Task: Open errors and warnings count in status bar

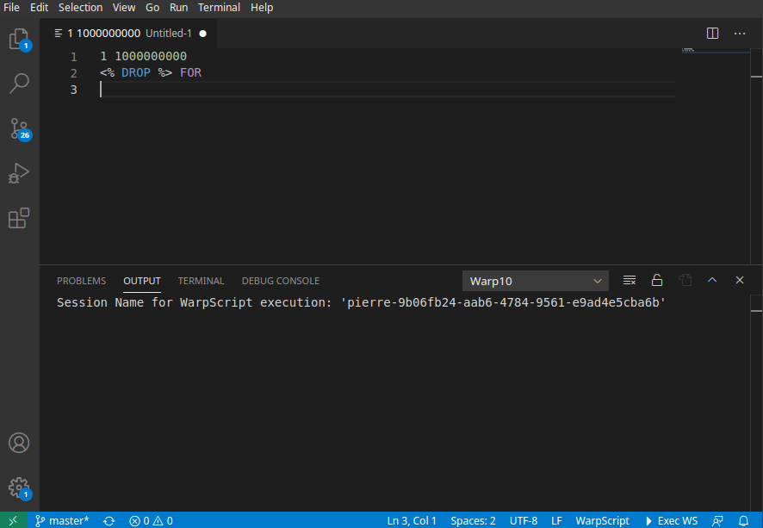Action: pos(151,520)
